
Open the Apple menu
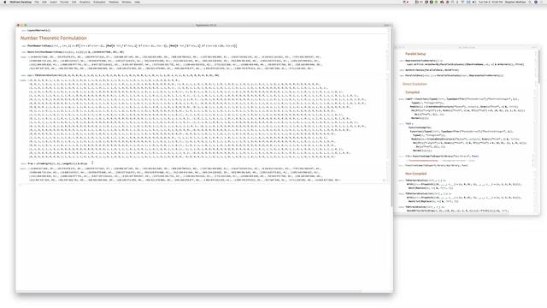(x=5, y=2)
